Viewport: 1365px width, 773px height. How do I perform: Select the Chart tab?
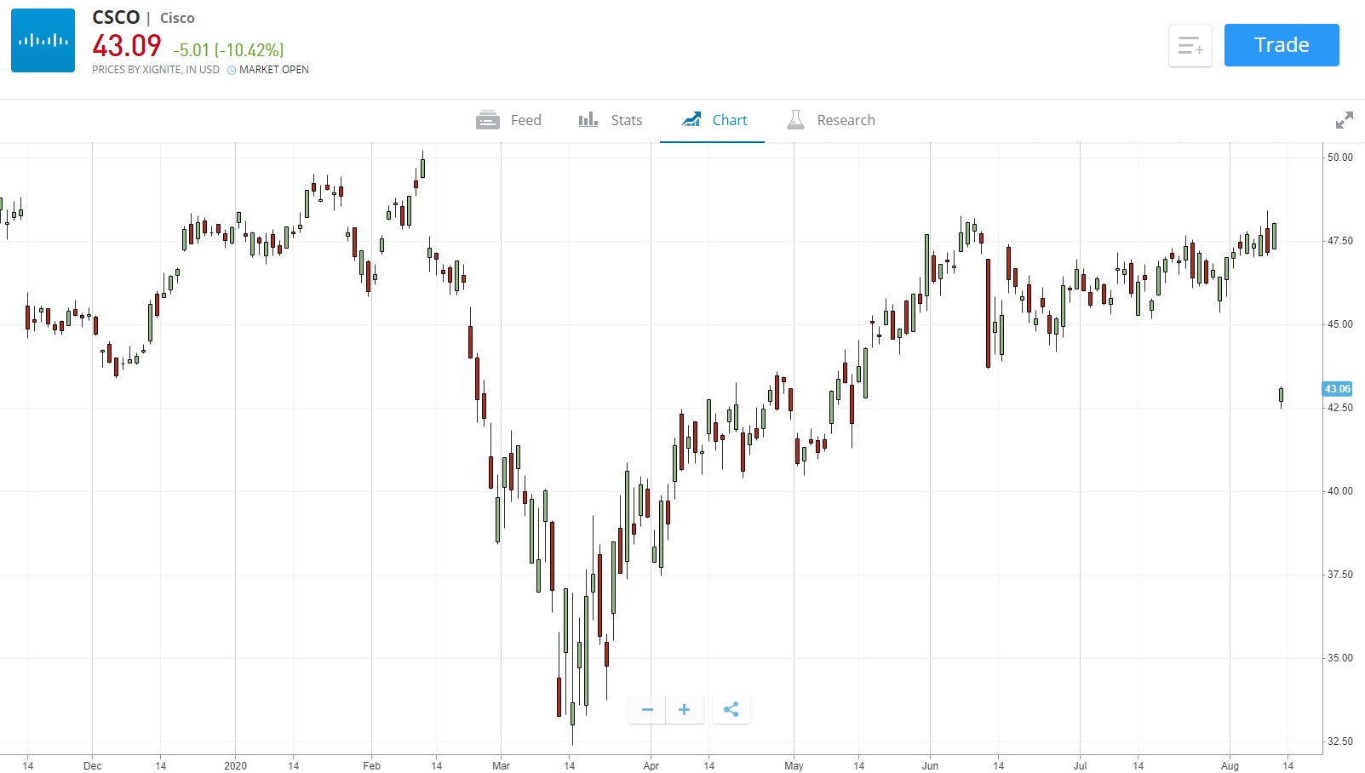(729, 120)
